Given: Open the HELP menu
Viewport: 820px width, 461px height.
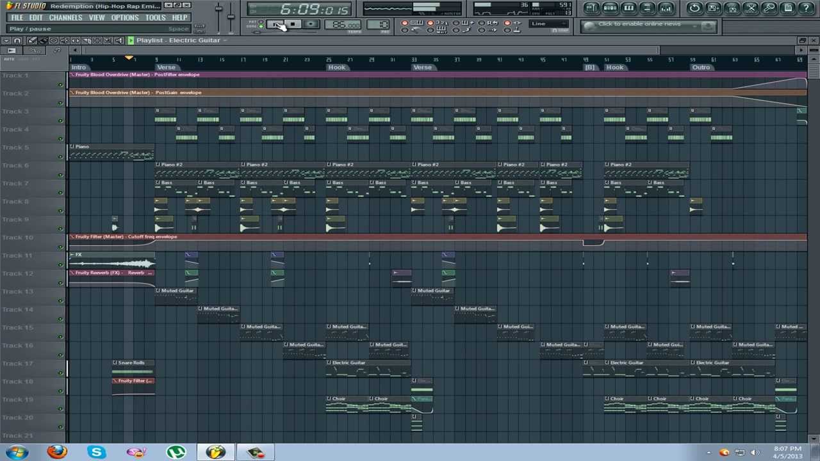Looking at the screenshot, I should (180, 17).
